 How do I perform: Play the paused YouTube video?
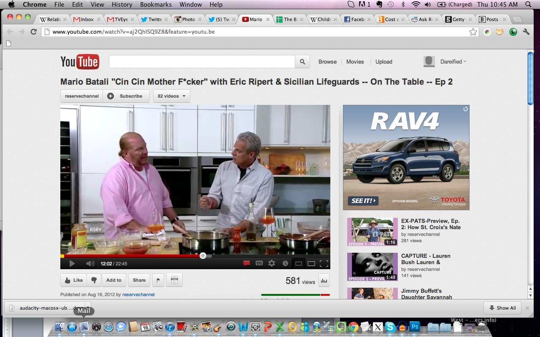pos(72,264)
